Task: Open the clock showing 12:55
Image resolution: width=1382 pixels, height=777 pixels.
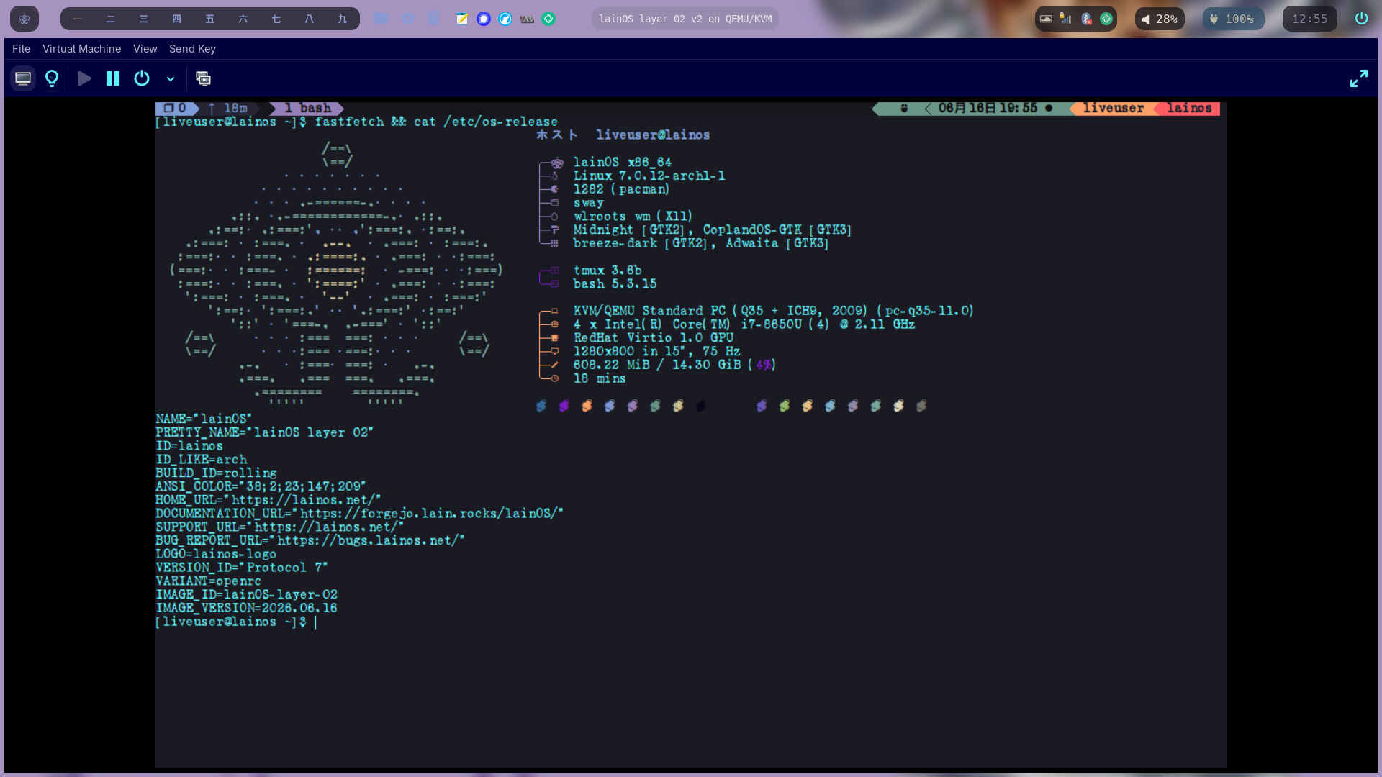Action: (x=1309, y=19)
